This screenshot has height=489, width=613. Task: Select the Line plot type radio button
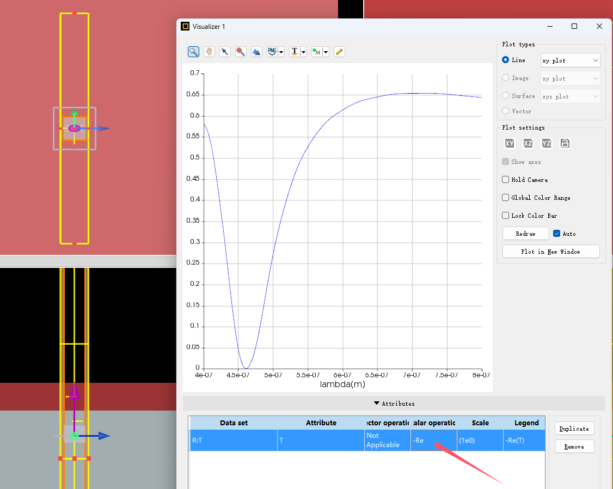(506, 60)
